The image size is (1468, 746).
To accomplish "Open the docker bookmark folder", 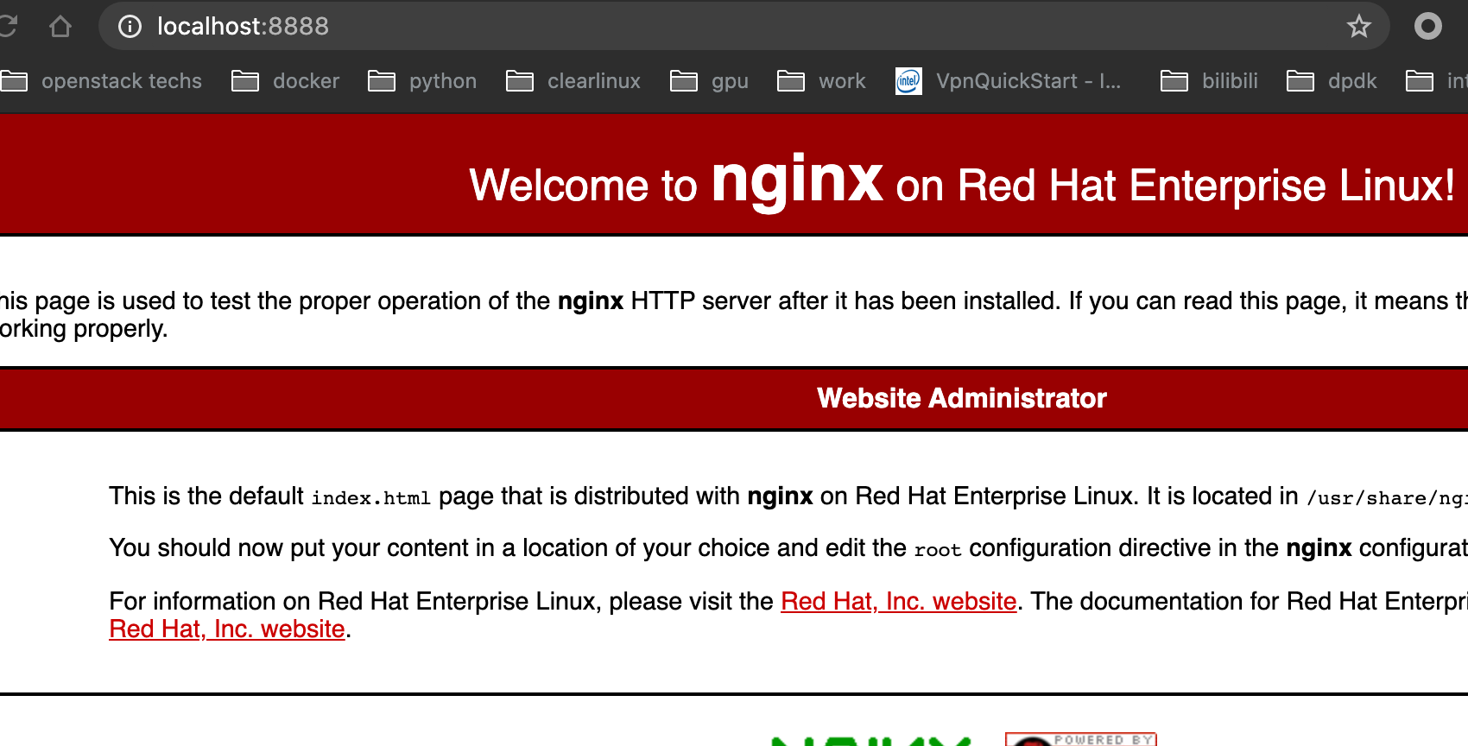I will (286, 81).
